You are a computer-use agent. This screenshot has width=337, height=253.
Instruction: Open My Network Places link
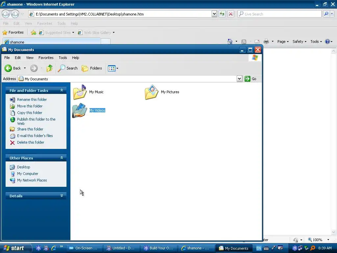pos(32,180)
